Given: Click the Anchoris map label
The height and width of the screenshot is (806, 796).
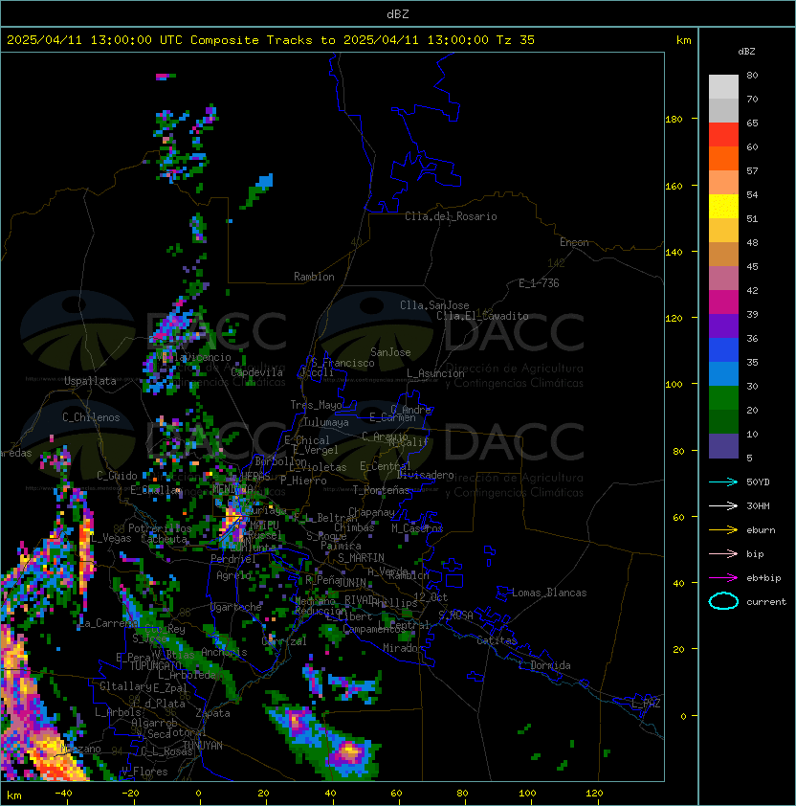Looking at the screenshot, I should [224, 652].
